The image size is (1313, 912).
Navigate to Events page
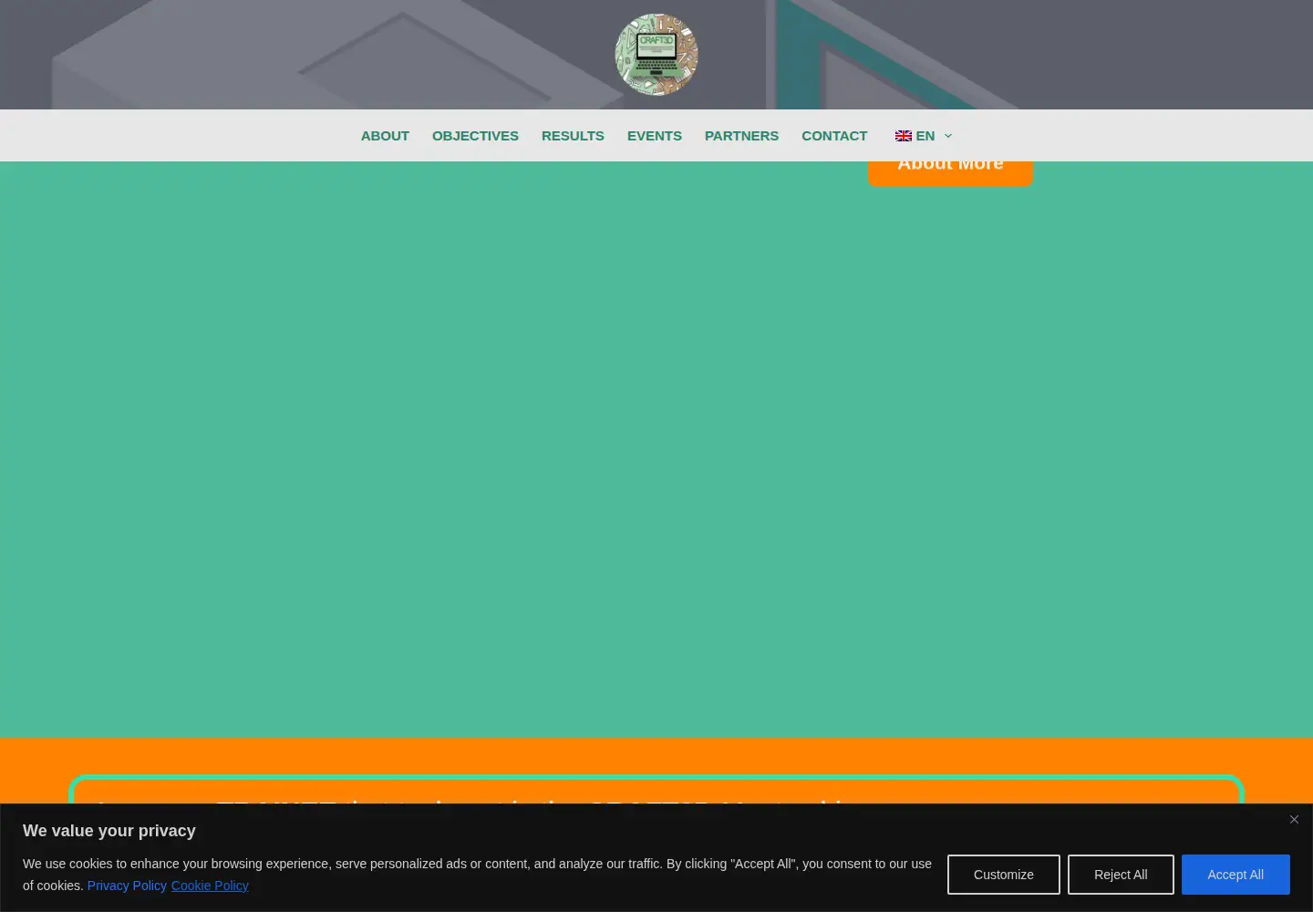pyautogui.click(x=655, y=136)
